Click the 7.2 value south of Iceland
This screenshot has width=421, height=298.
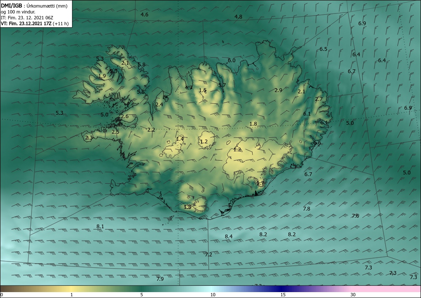pyautogui.click(x=208, y=255)
